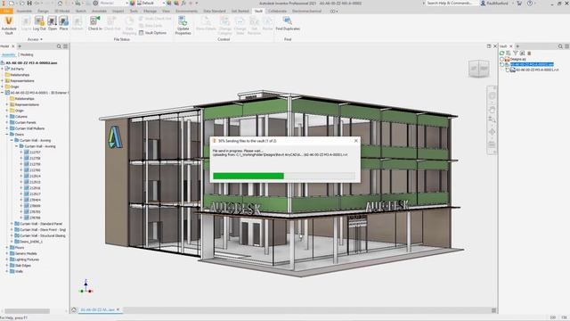
Task: Expand the Lighting Fixtures folder
Action: [7, 259]
